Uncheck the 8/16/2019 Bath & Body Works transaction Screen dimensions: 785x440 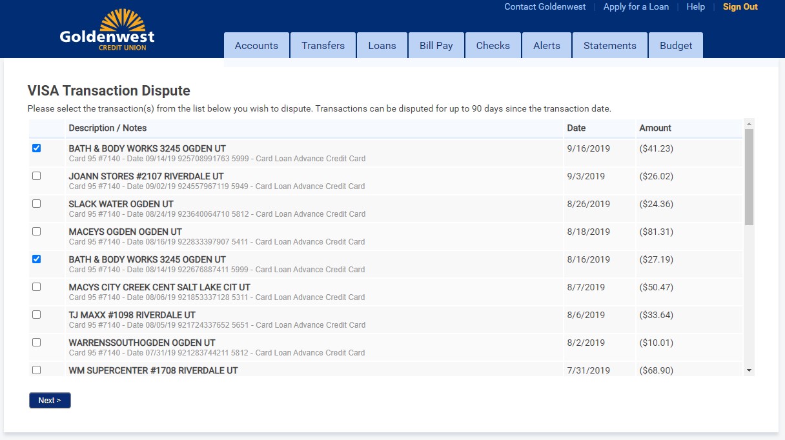pyautogui.click(x=36, y=259)
